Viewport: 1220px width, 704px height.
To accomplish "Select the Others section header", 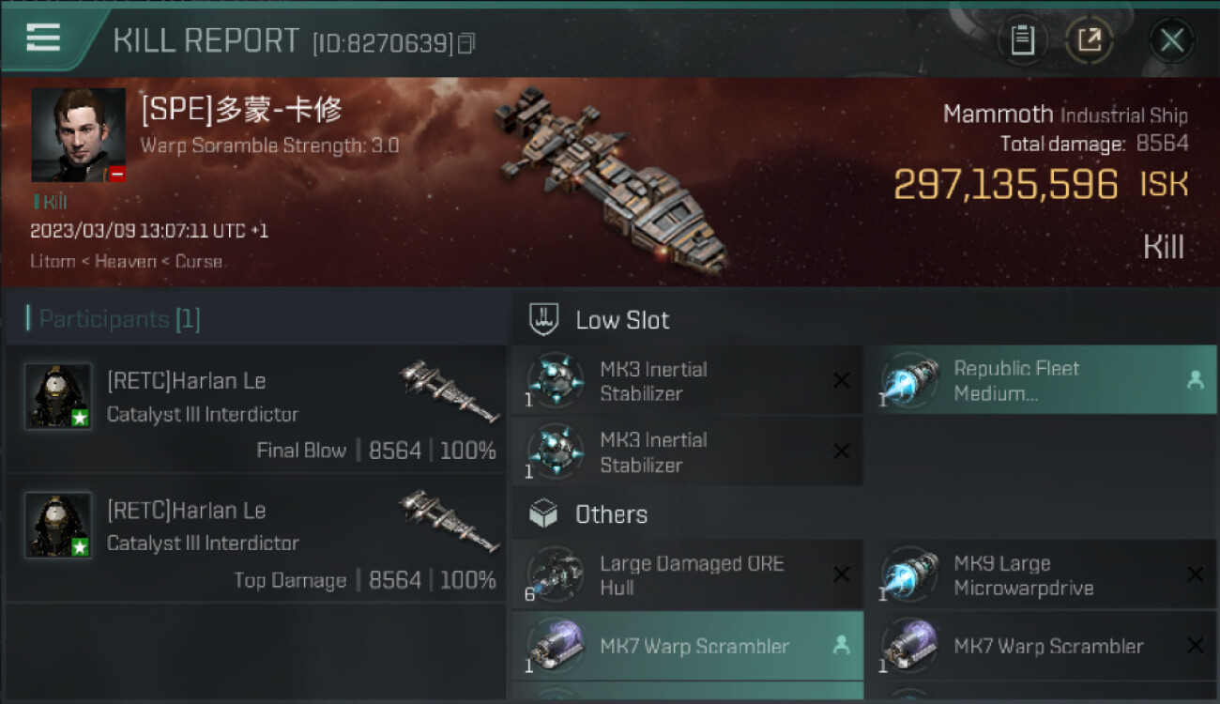I will (611, 514).
